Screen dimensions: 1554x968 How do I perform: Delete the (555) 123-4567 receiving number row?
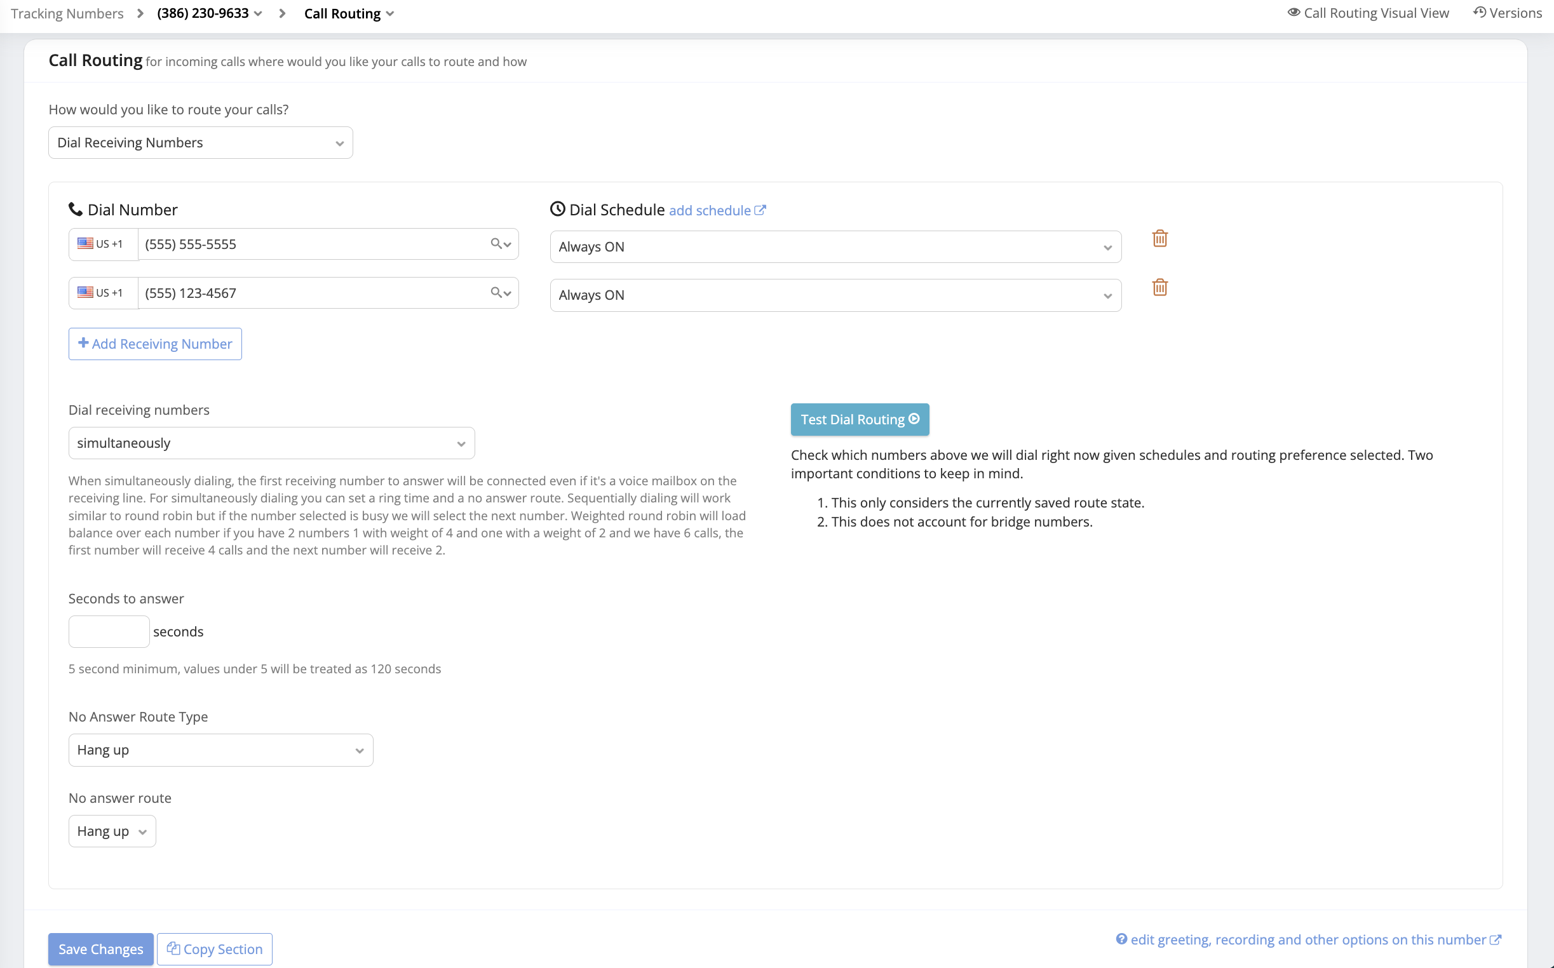1159,288
